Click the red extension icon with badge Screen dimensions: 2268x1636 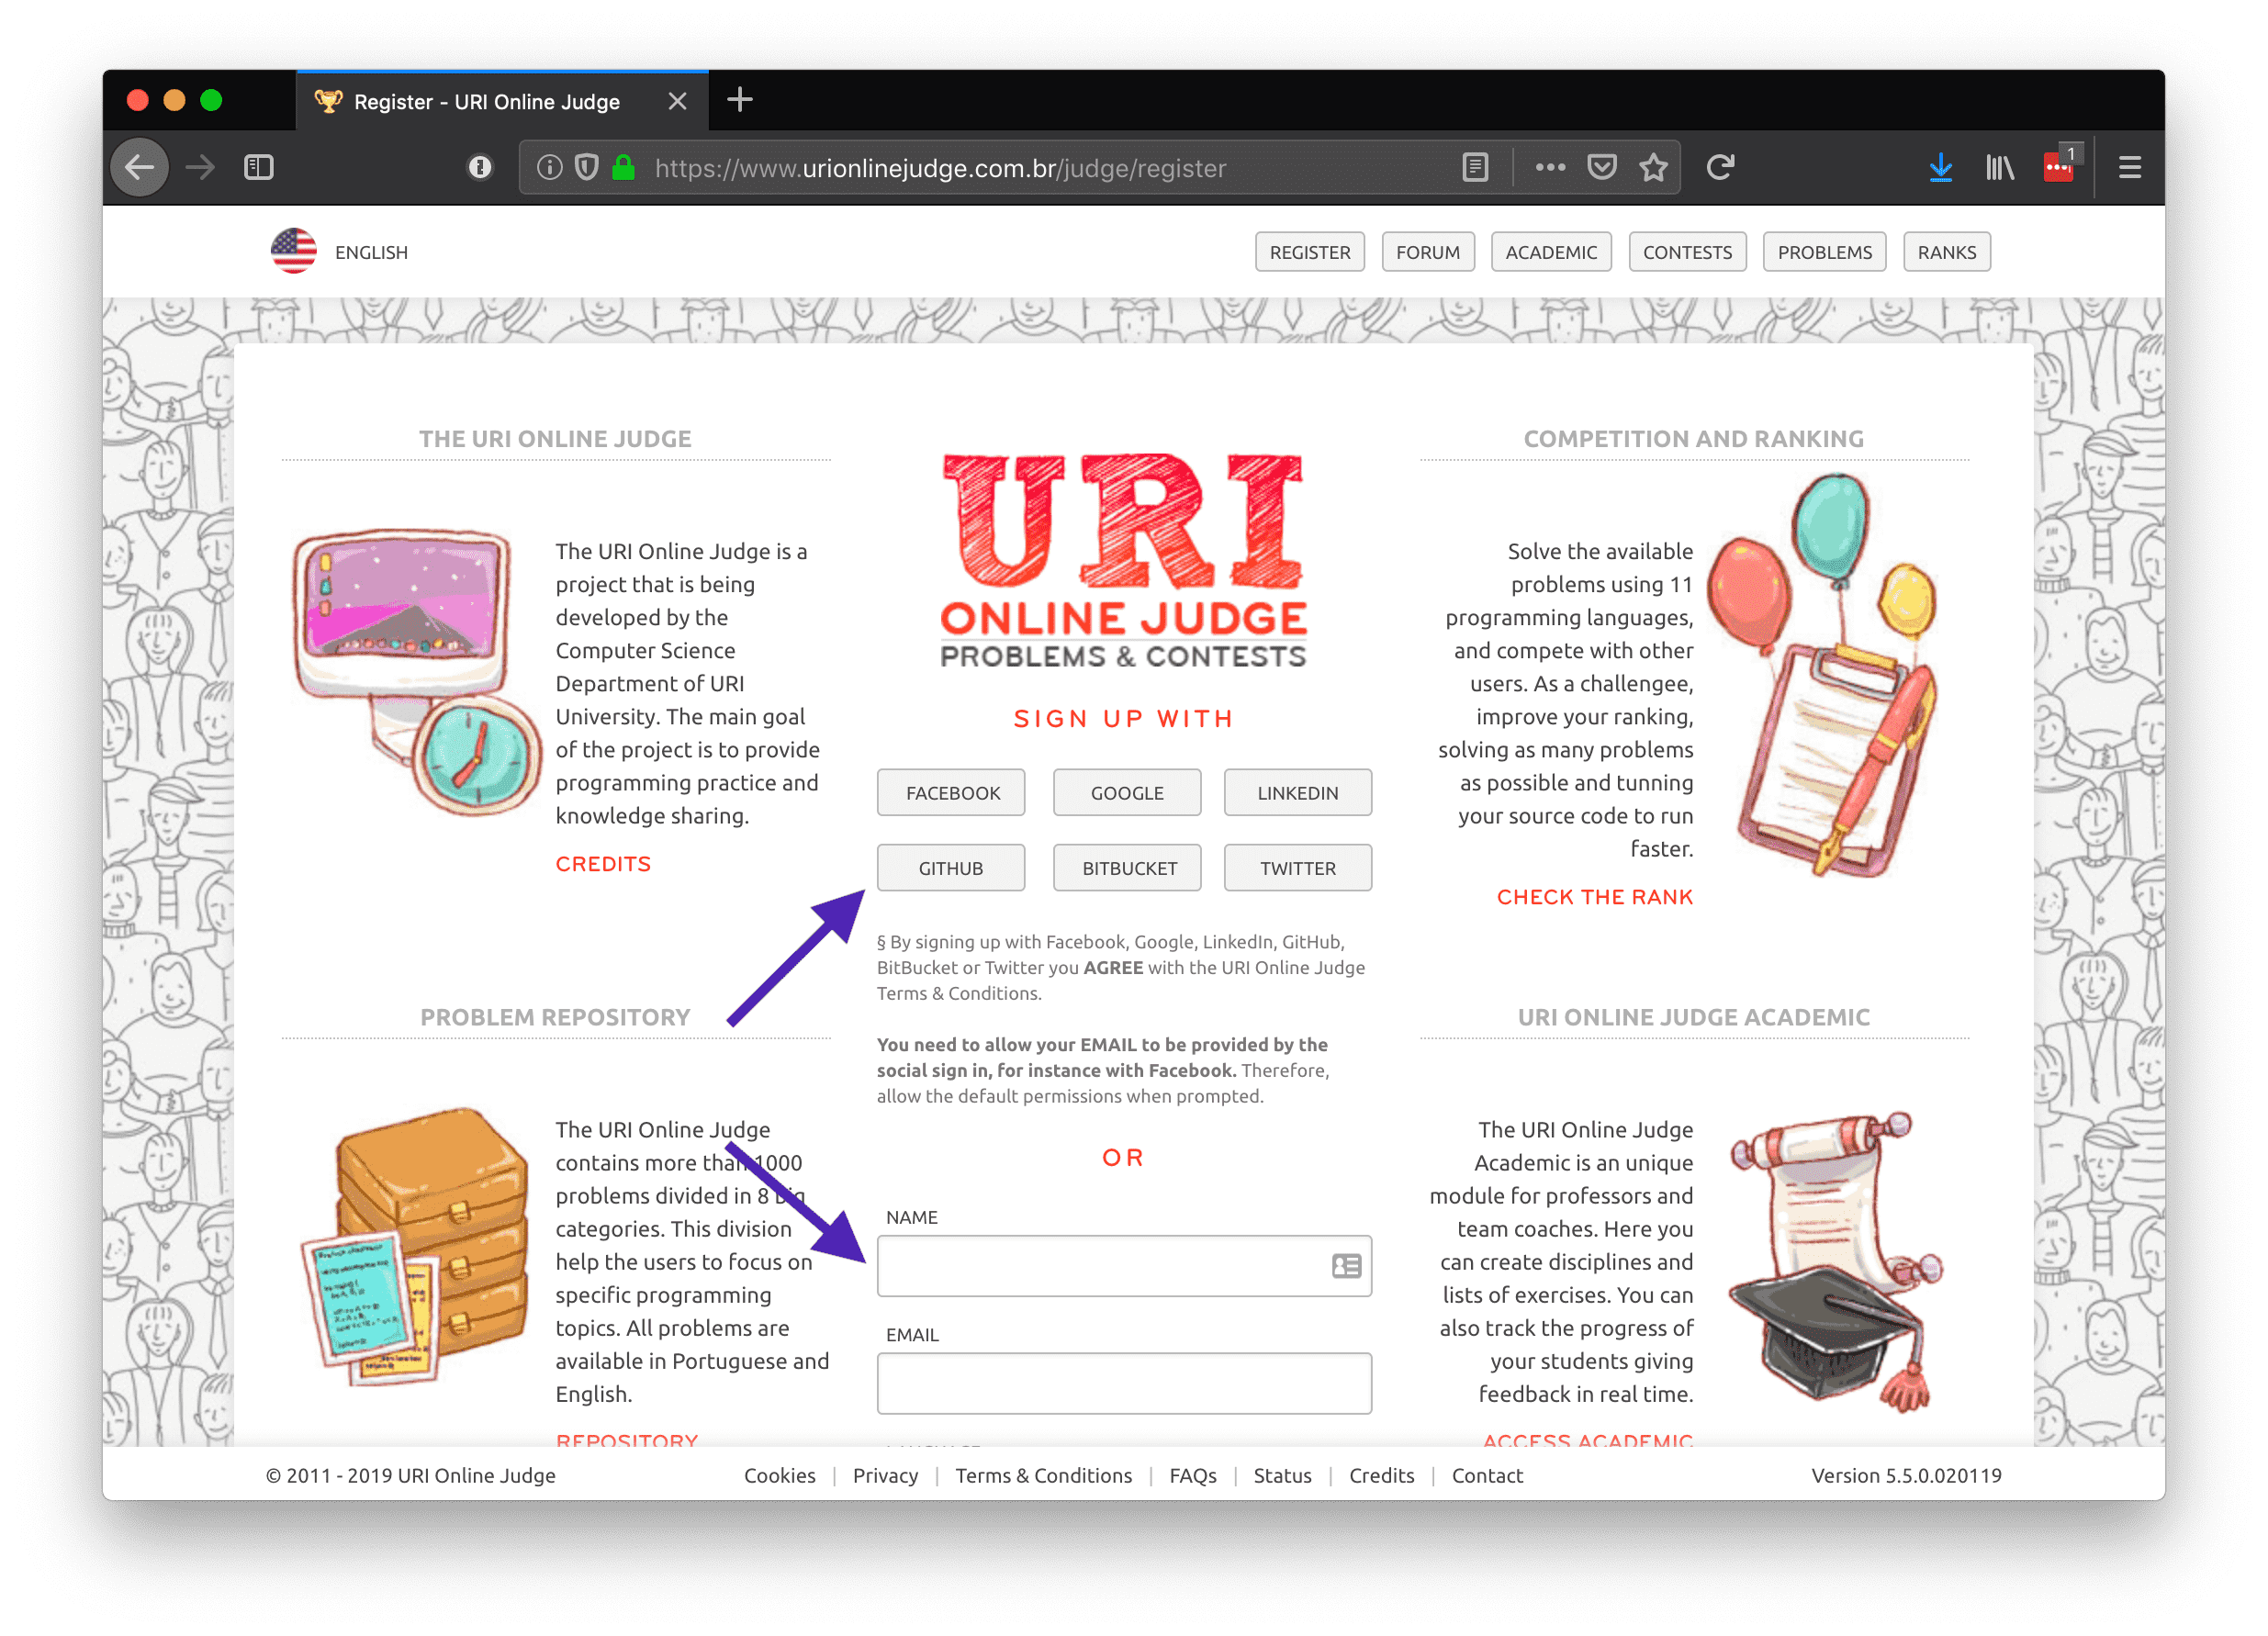point(2060,165)
